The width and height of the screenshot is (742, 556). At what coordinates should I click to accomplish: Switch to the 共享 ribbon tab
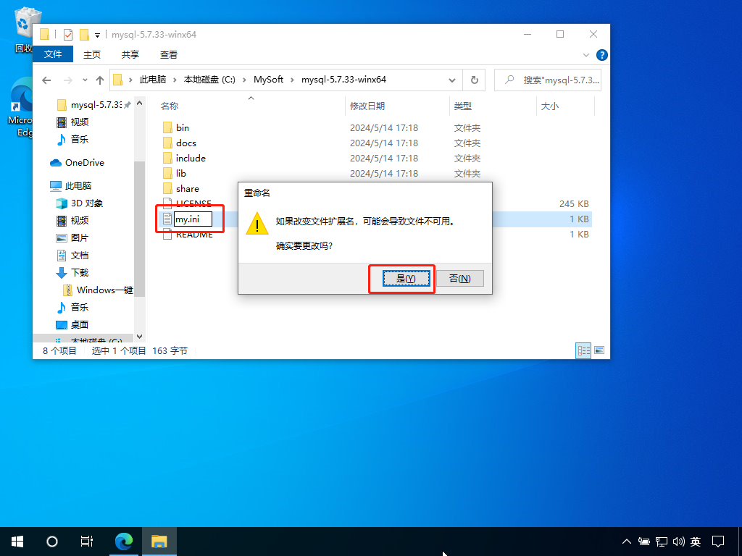[130, 54]
